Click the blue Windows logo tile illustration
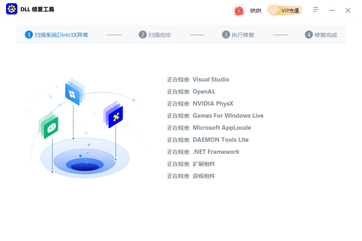This screenshot has height=241, width=362. (x=73, y=93)
